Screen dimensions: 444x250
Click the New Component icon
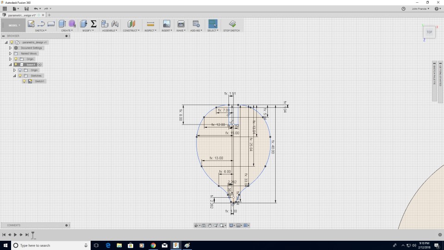point(105,24)
